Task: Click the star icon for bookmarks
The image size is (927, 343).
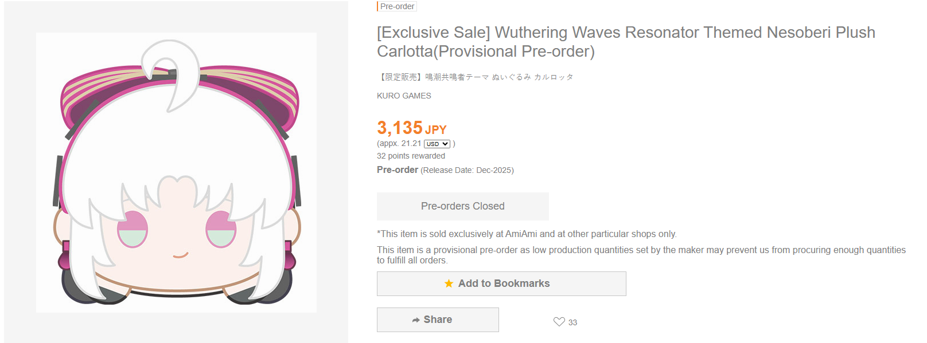Action: click(x=449, y=283)
